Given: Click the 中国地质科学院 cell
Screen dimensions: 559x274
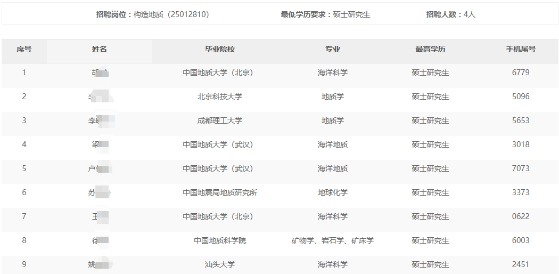Looking at the screenshot, I should pos(220,240).
